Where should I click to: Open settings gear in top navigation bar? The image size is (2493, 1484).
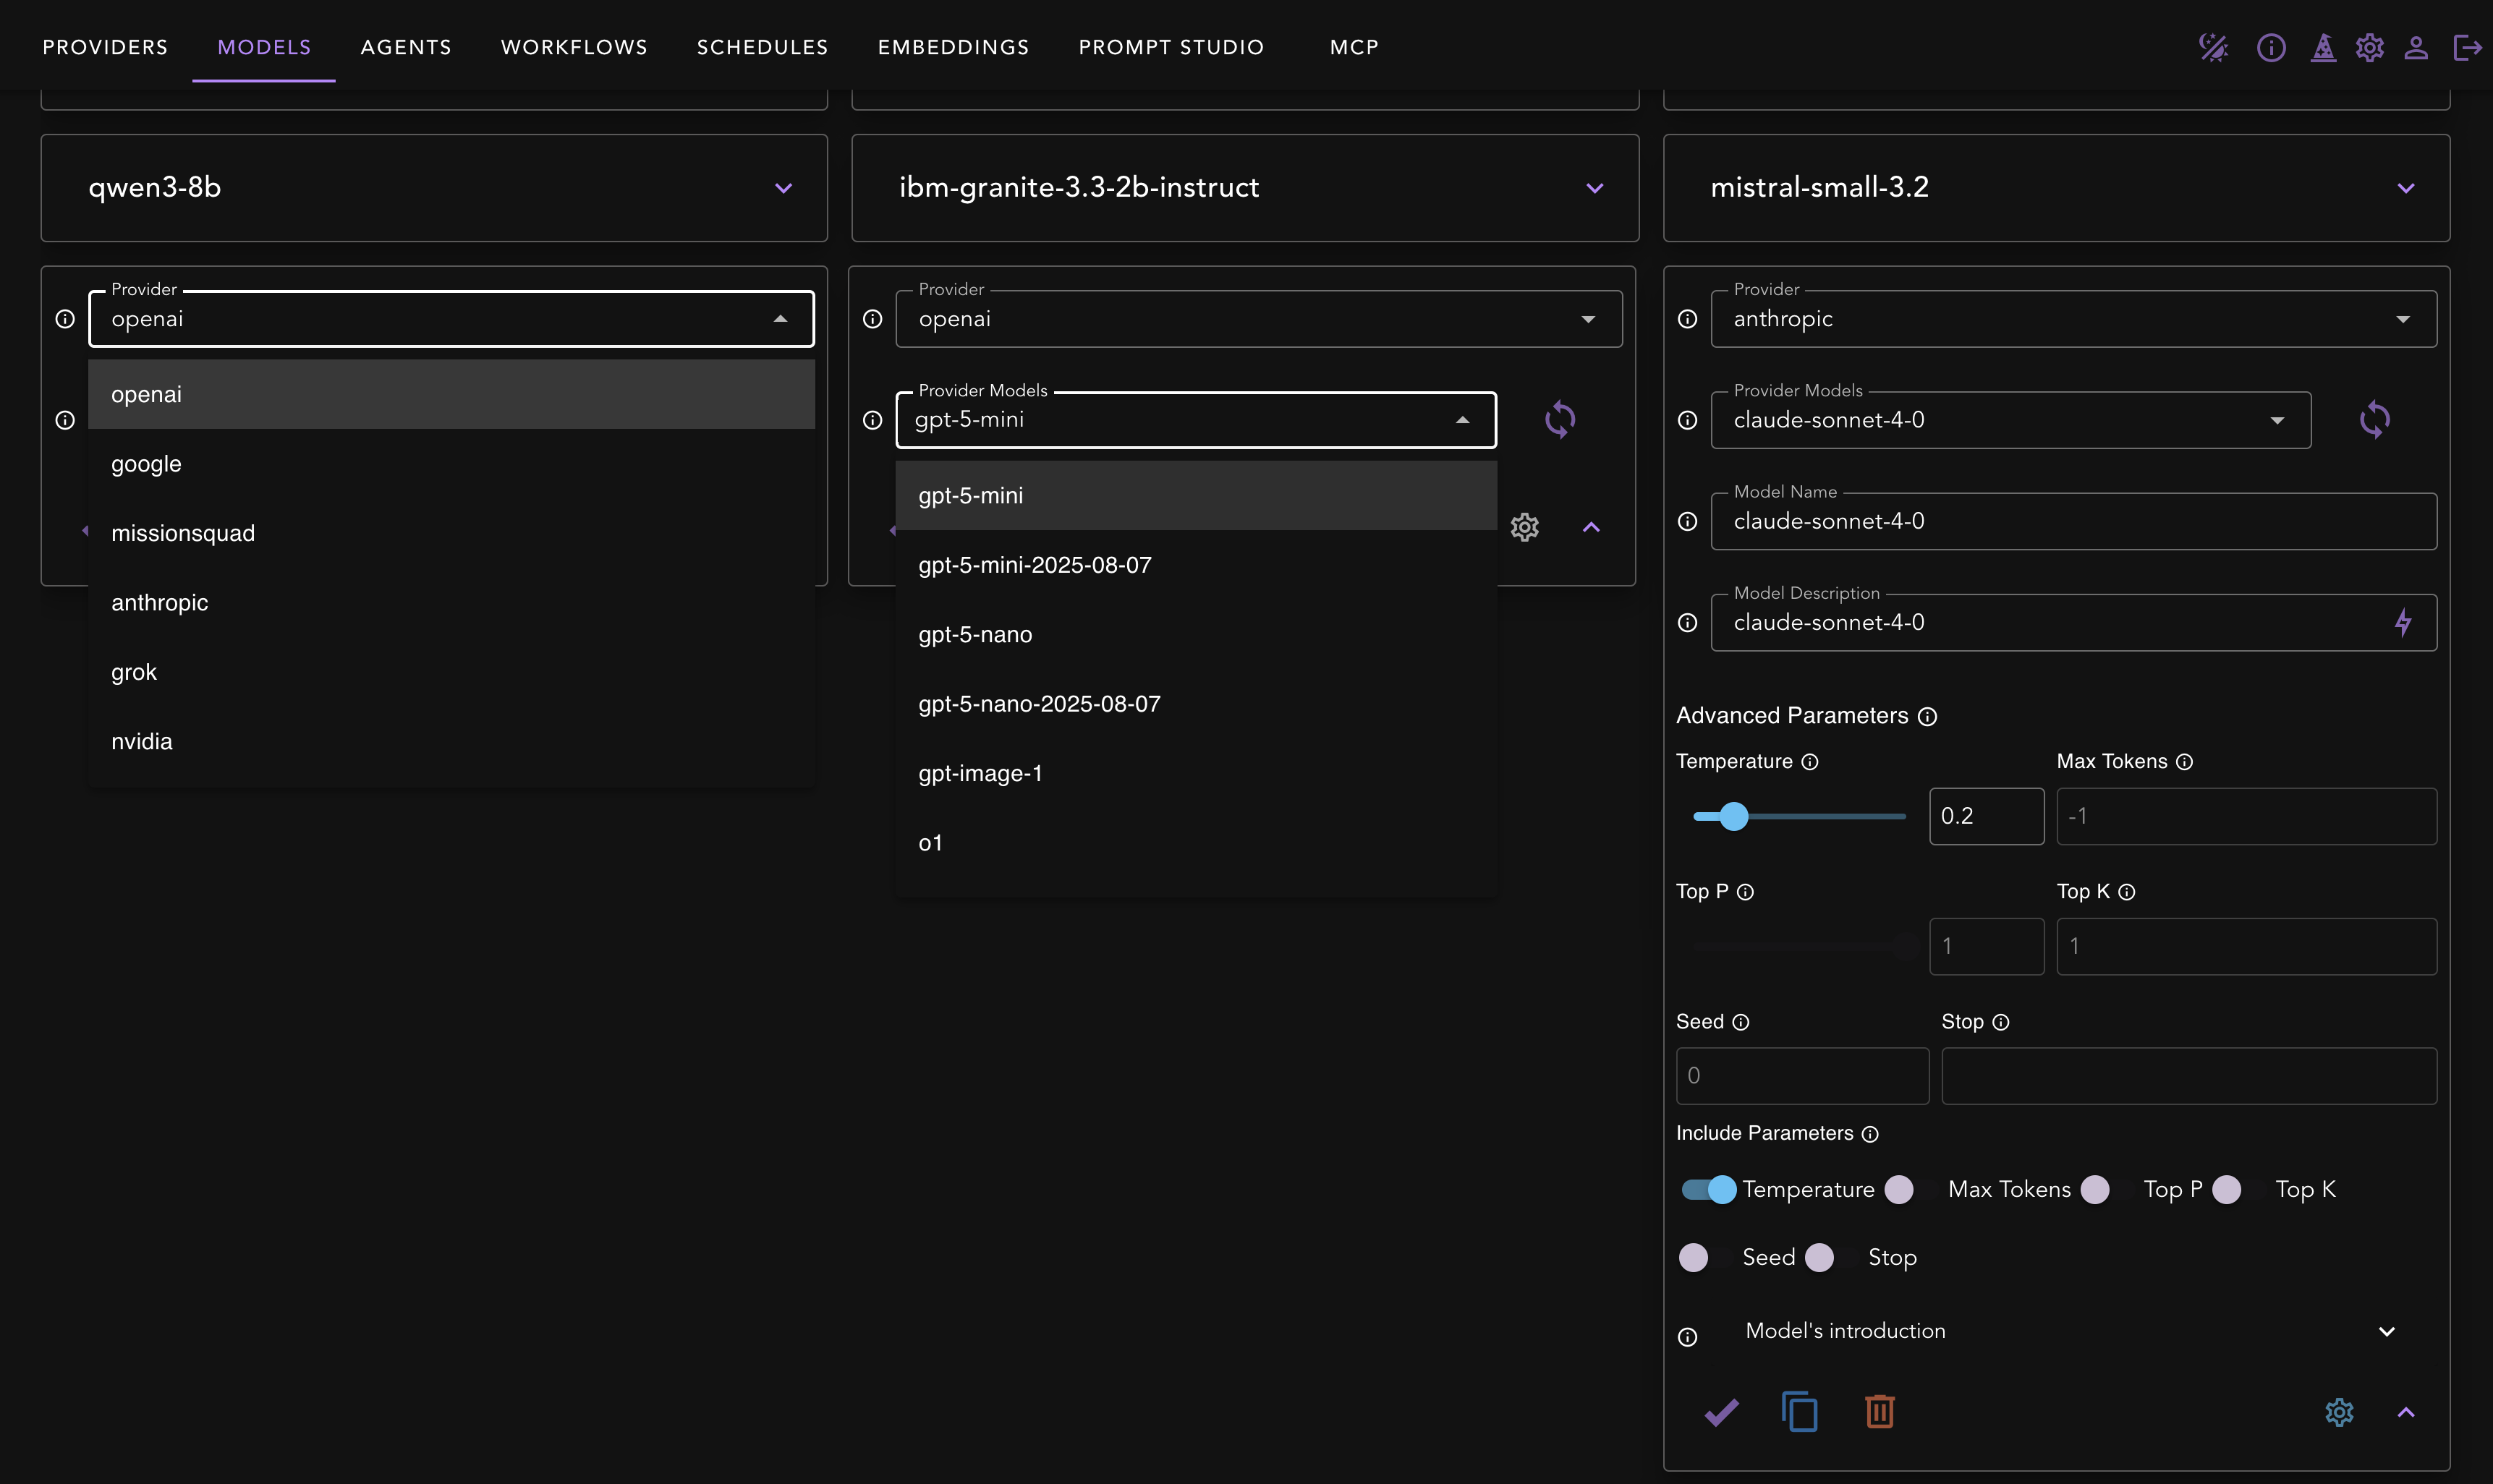click(2370, 47)
